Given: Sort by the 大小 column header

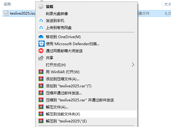Looking at the screenshot, I should [x=168, y=4].
